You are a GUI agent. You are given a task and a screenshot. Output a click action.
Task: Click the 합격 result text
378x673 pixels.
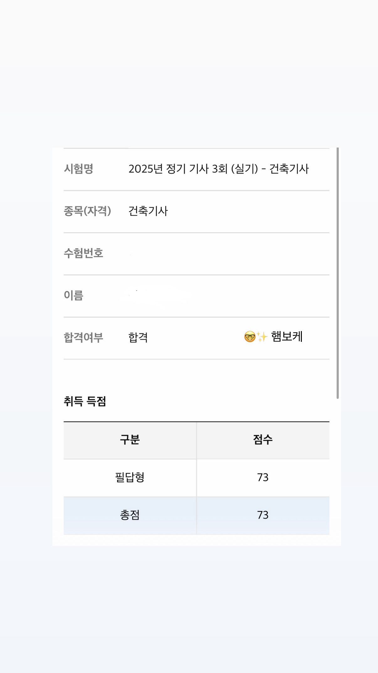pos(138,337)
